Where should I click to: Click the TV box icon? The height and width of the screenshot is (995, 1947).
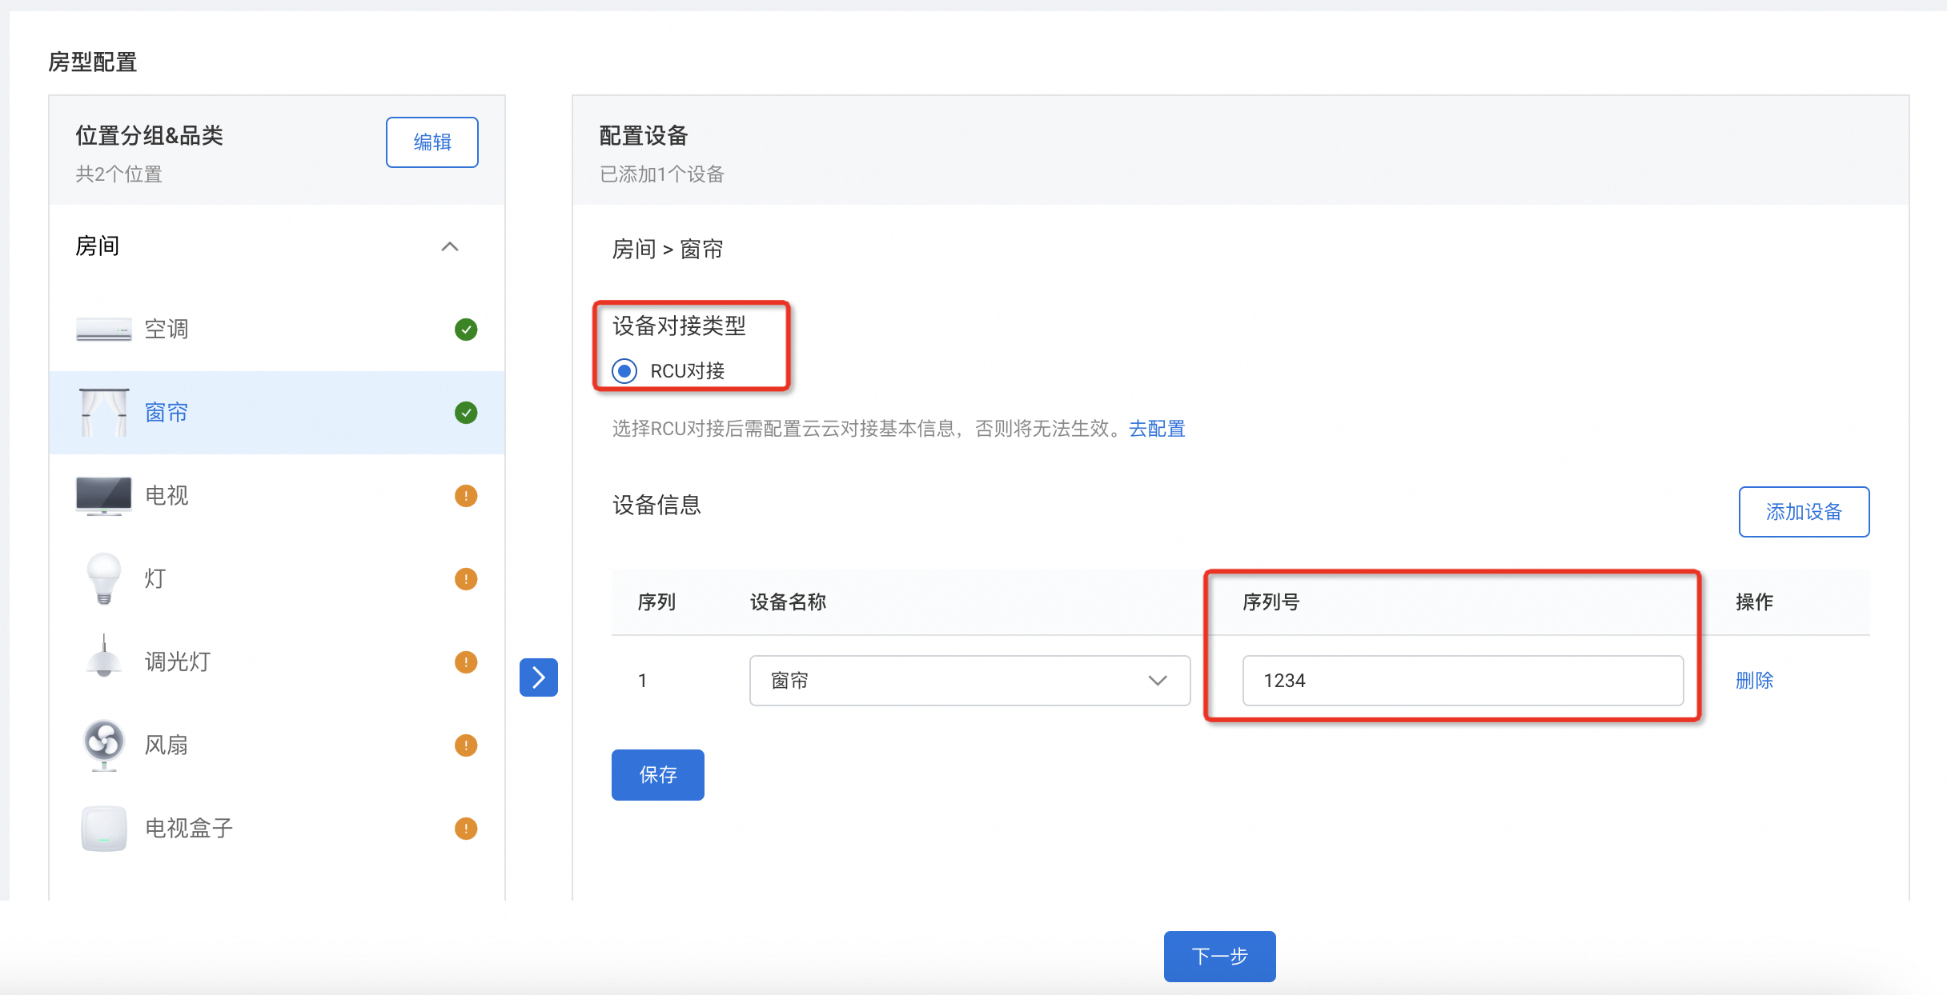[x=103, y=828]
